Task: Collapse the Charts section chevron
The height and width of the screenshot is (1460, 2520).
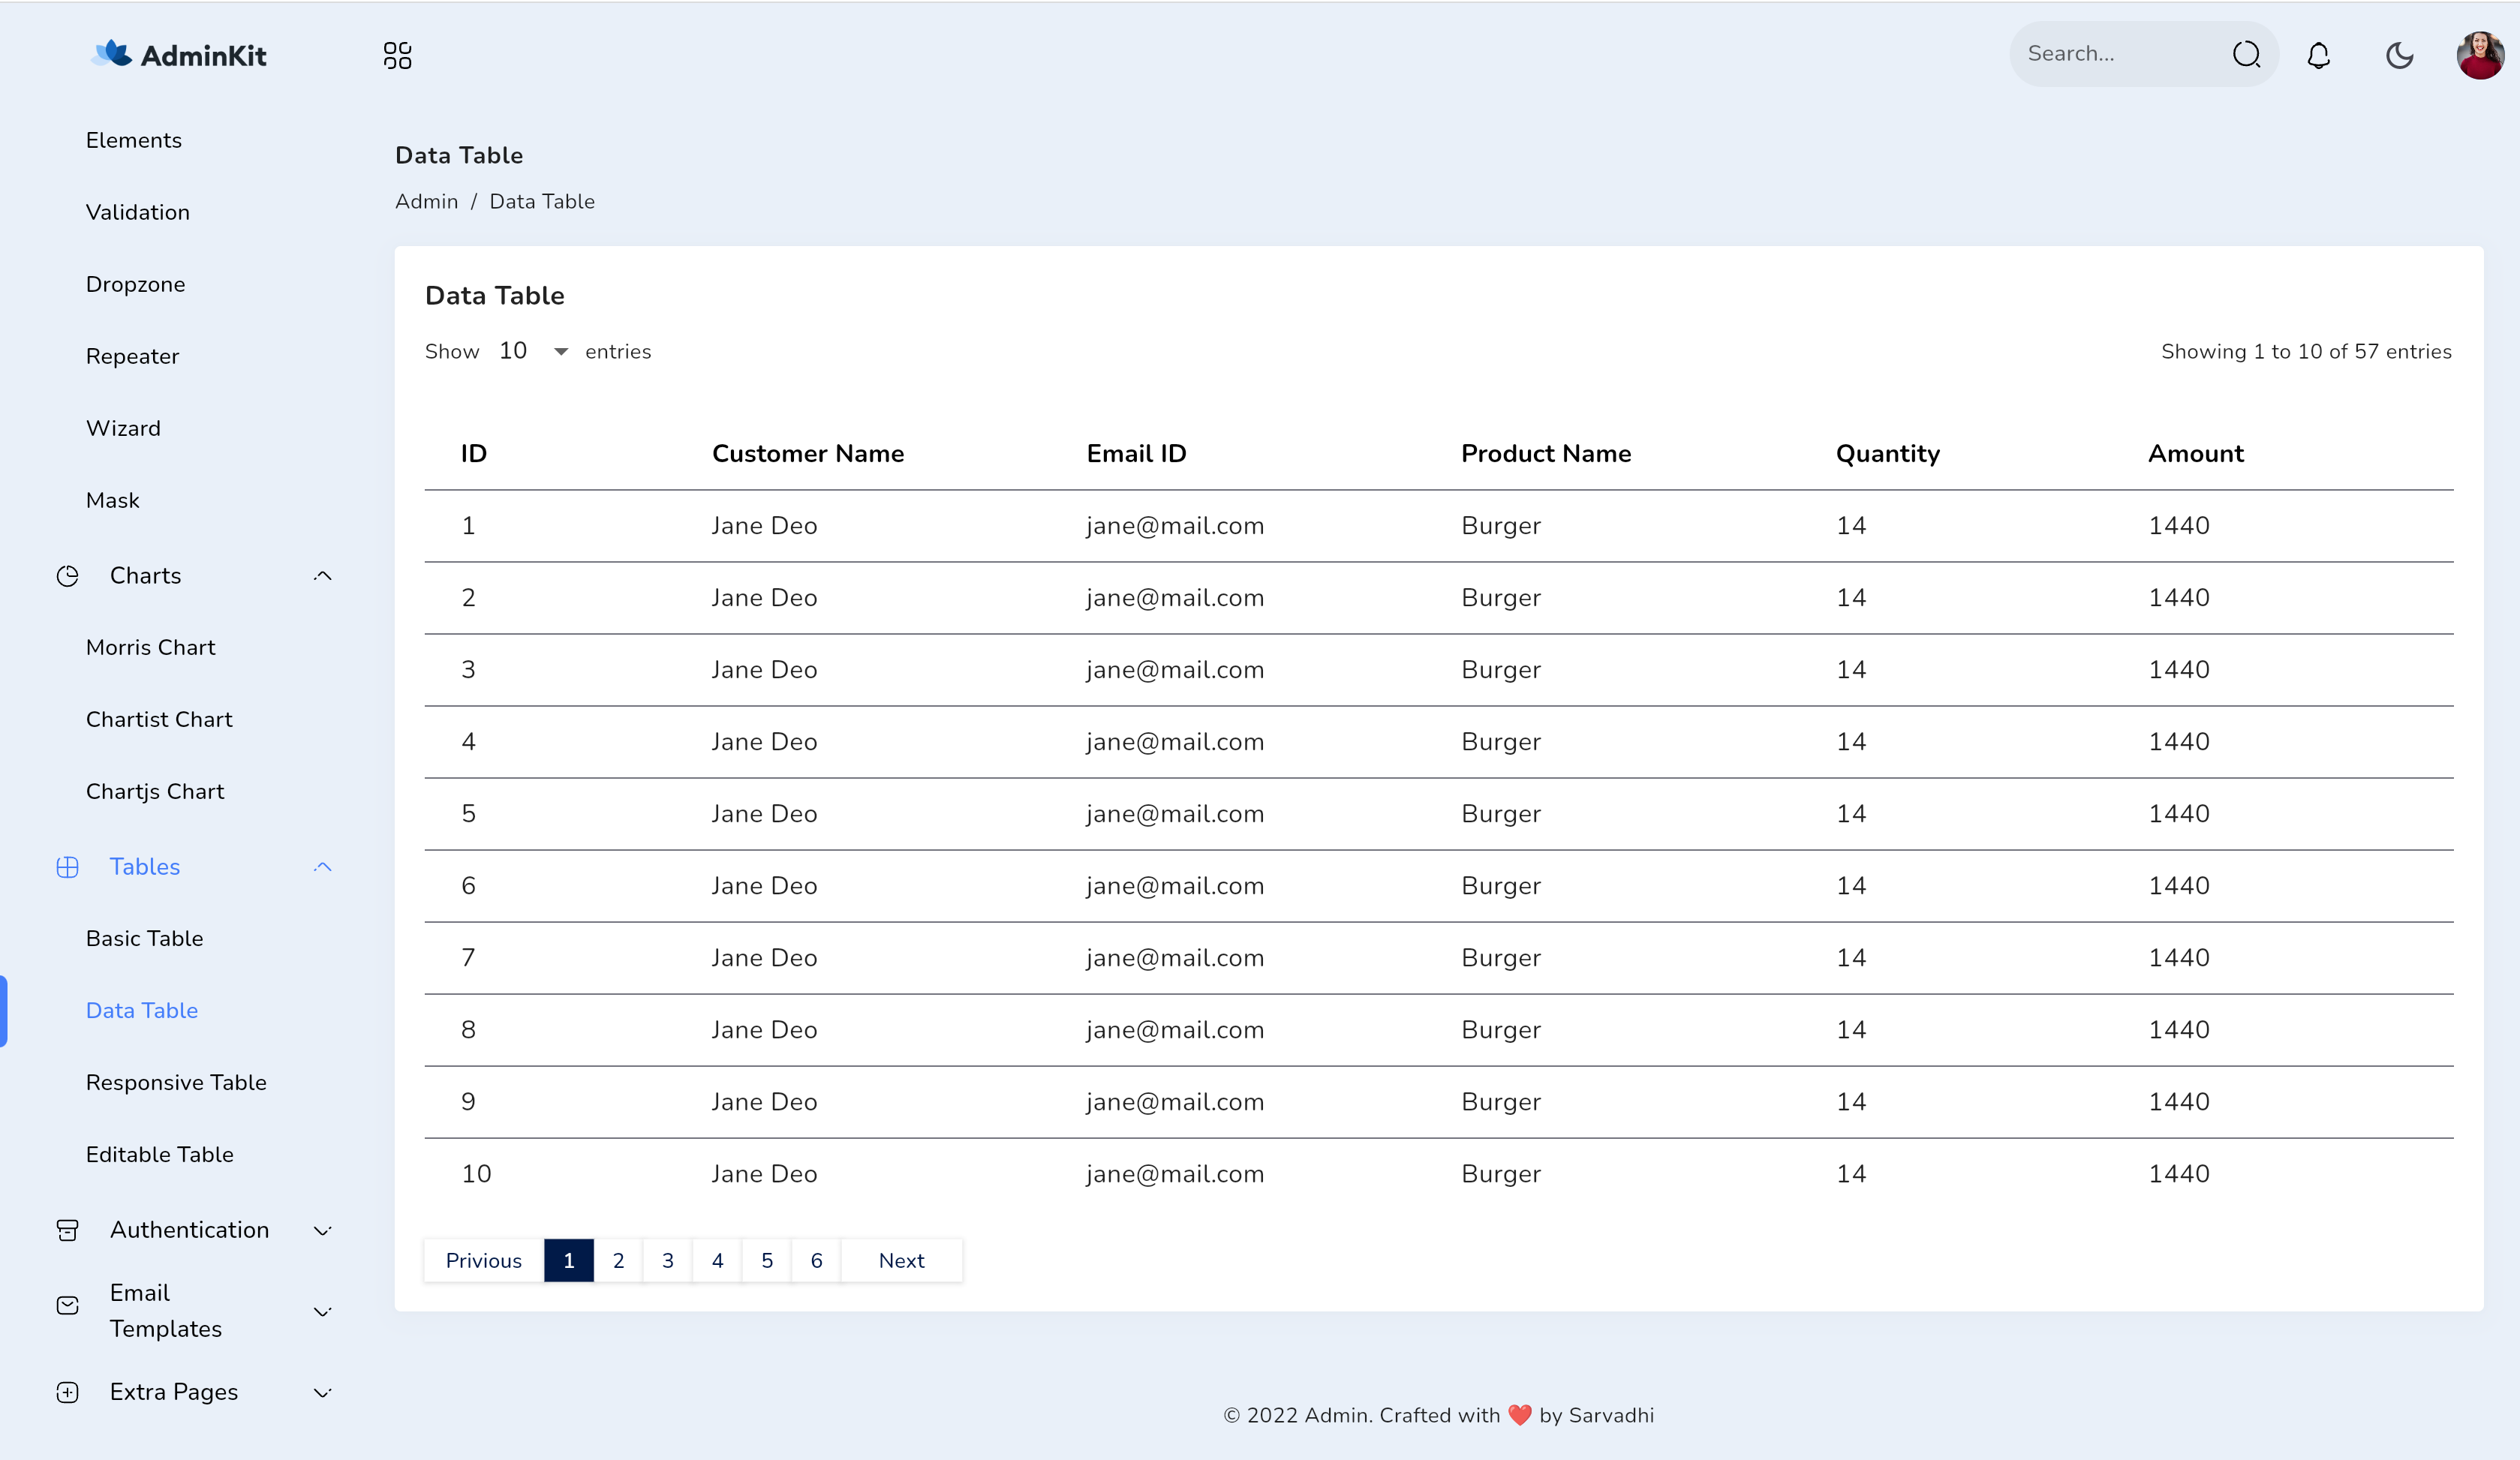Action: pos(322,576)
